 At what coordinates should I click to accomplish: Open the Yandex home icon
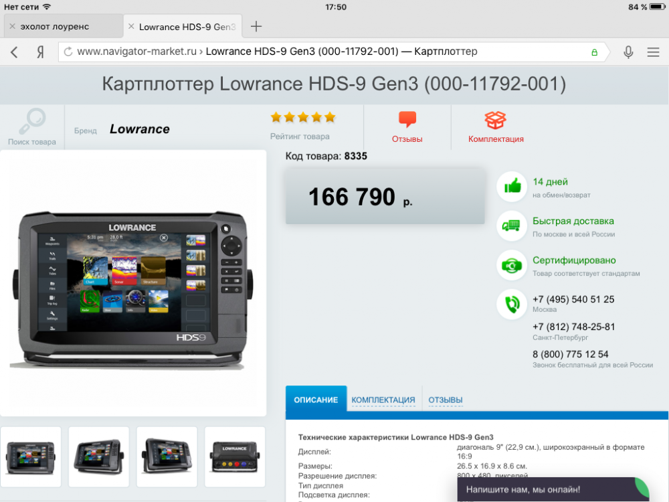point(40,52)
